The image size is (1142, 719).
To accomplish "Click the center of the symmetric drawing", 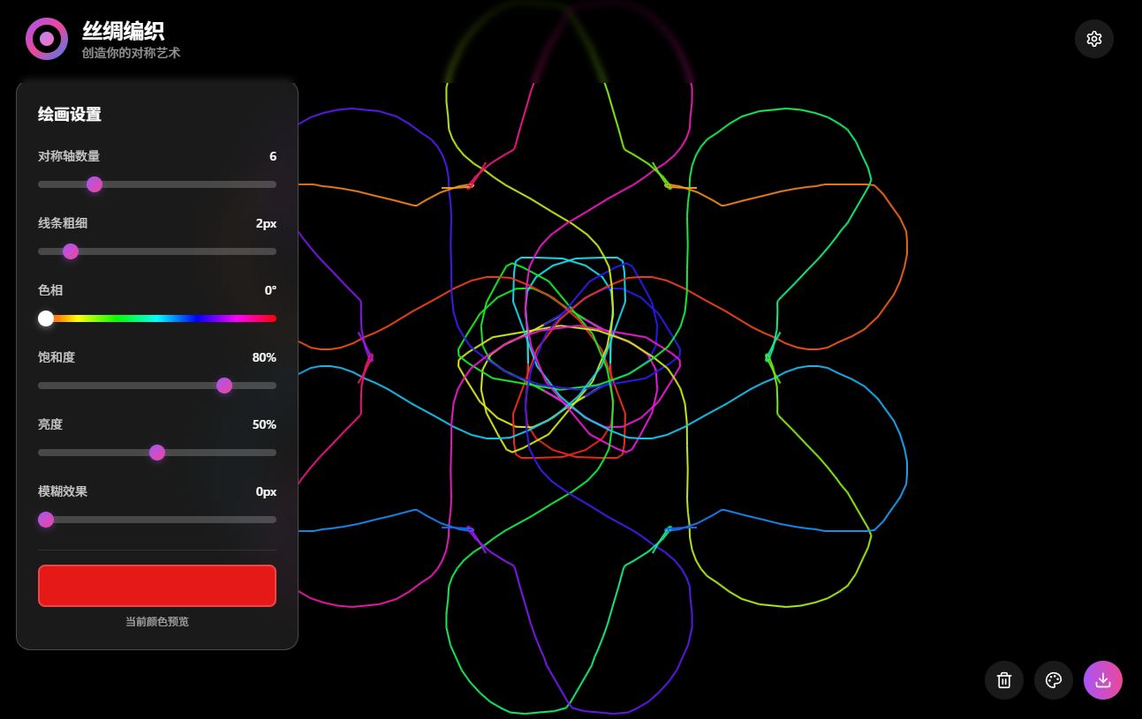I will pyautogui.click(x=570, y=357).
